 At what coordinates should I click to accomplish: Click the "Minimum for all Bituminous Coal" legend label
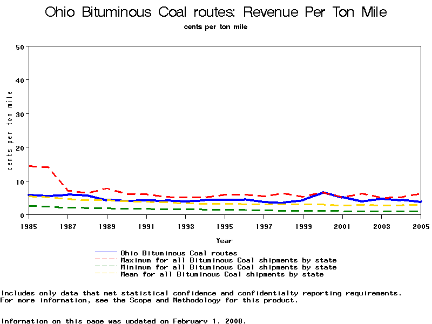coord(228,267)
